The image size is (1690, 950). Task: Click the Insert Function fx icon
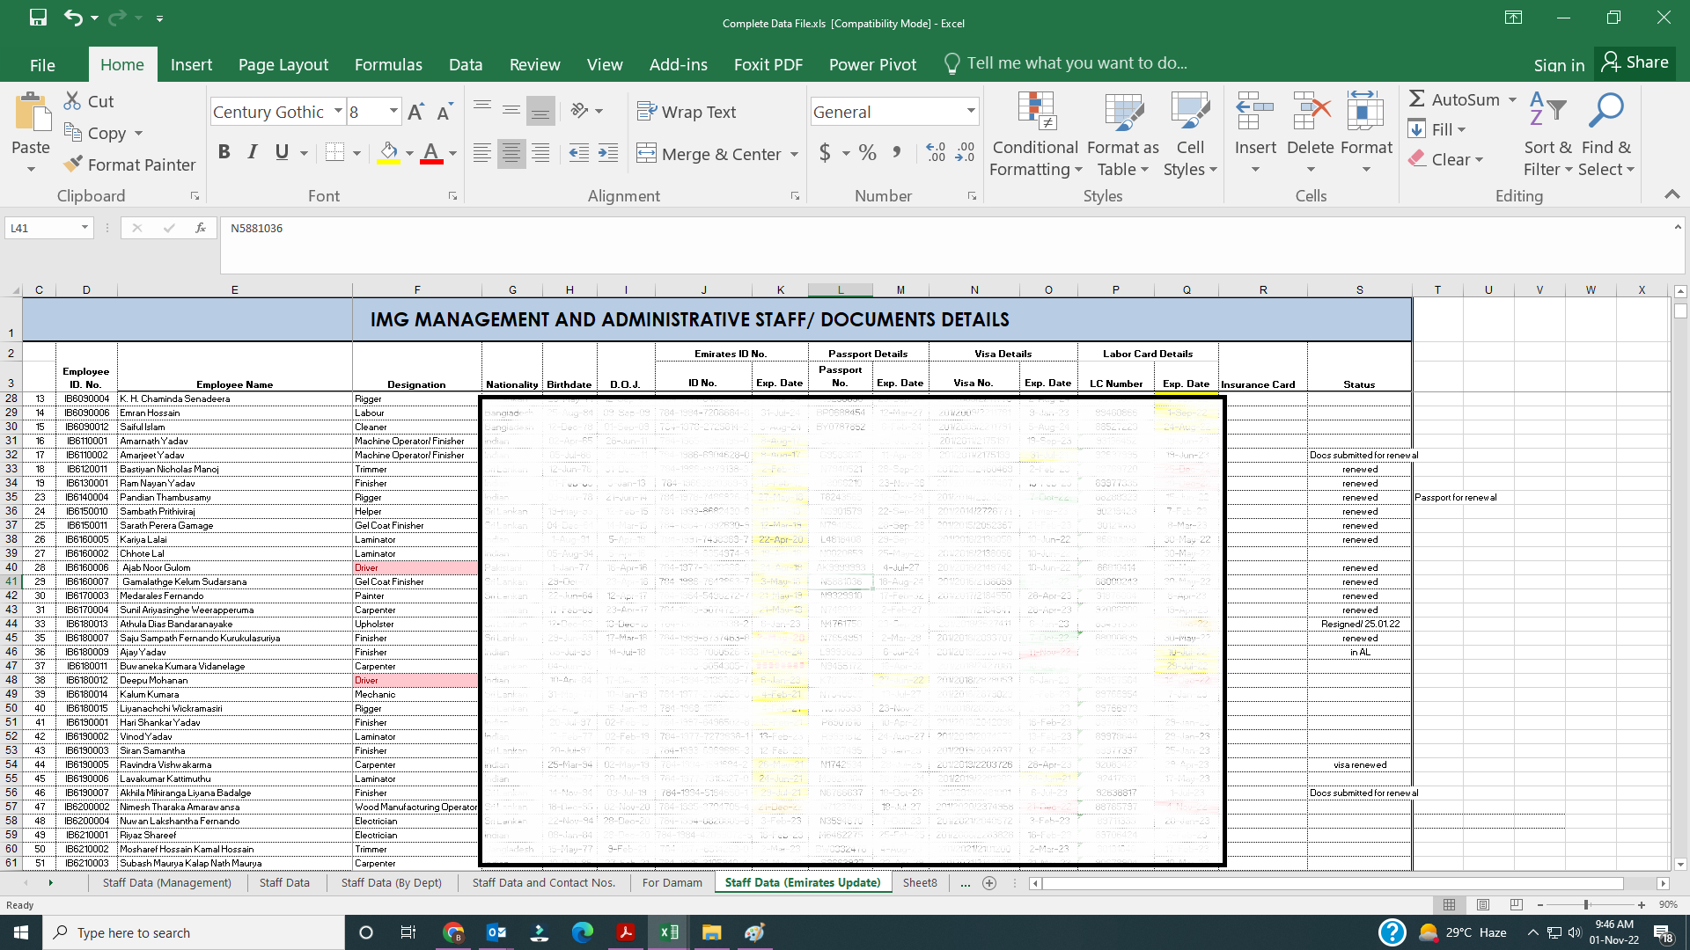click(201, 228)
